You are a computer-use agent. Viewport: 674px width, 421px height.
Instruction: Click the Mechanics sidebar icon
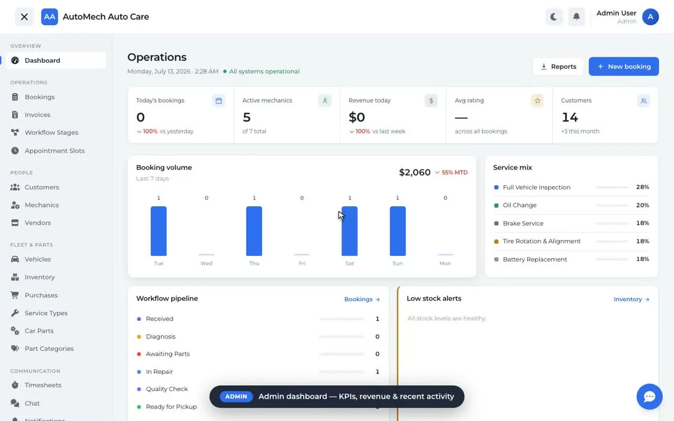pos(15,205)
